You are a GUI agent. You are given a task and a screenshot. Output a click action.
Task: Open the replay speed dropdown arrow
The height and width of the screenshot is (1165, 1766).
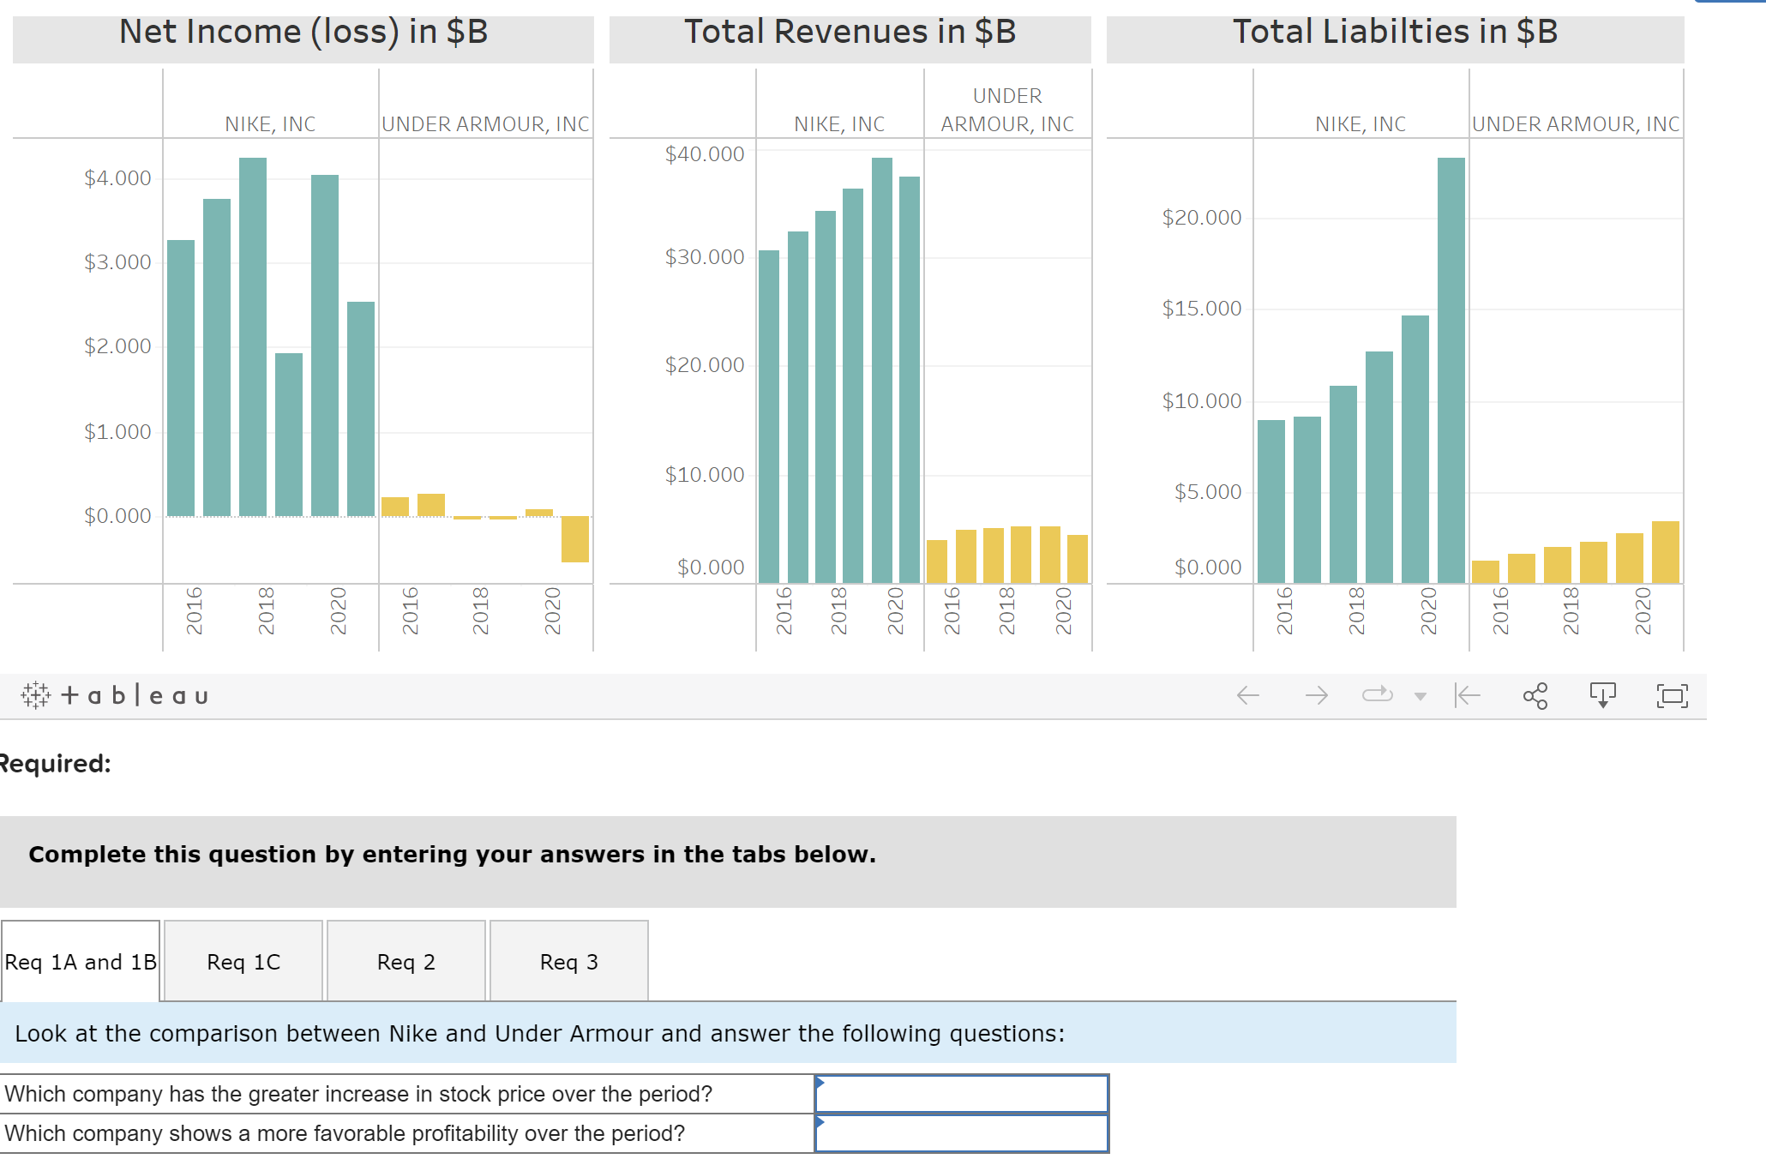click(1422, 696)
